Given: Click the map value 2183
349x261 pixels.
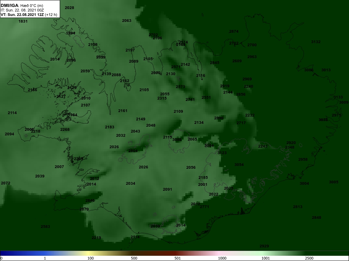Looking at the screenshot, I should pos(110,127).
